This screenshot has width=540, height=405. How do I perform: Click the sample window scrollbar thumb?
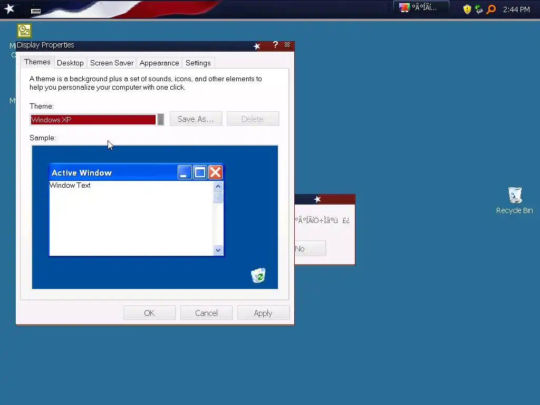click(218, 197)
